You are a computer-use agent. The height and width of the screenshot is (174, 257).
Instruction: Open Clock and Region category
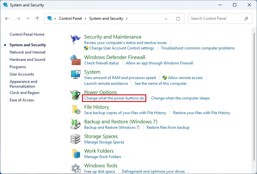pyautogui.click(x=24, y=93)
